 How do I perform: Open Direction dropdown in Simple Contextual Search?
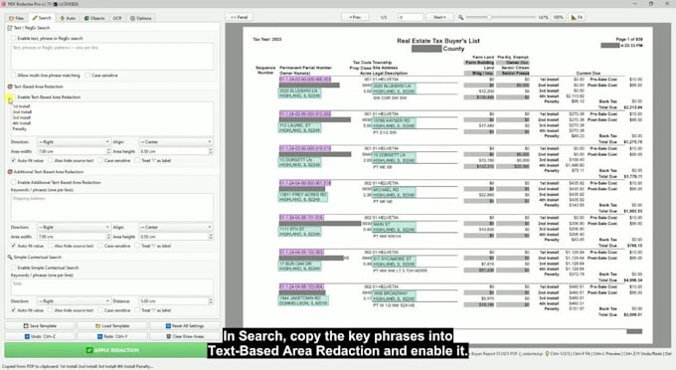pos(74,301)
